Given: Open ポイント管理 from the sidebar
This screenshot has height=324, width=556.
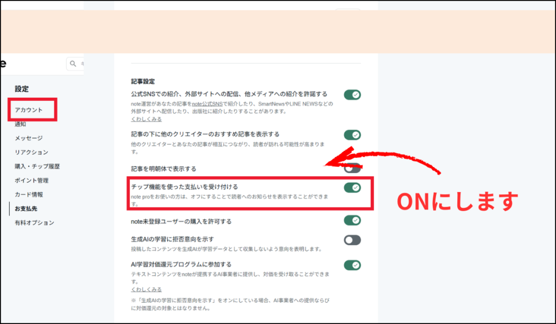Looking at the screenshot, I should tap(31, 180).
